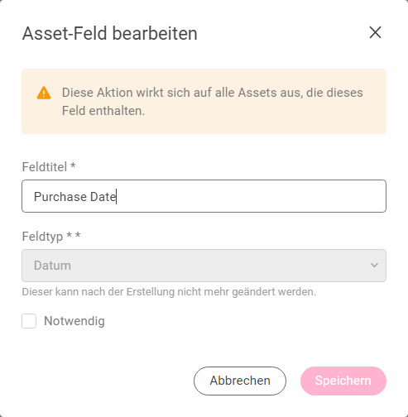The height and width of the screenshot is (417, 408).
Task: Save changes with the Speichern button
Action: click(x=343, y=381)
